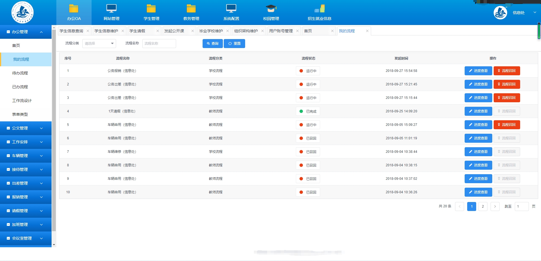The width and height of the screenshot is (541, 261).
Task: View progress of 公务报销 row 1
Action: (478, 71)
